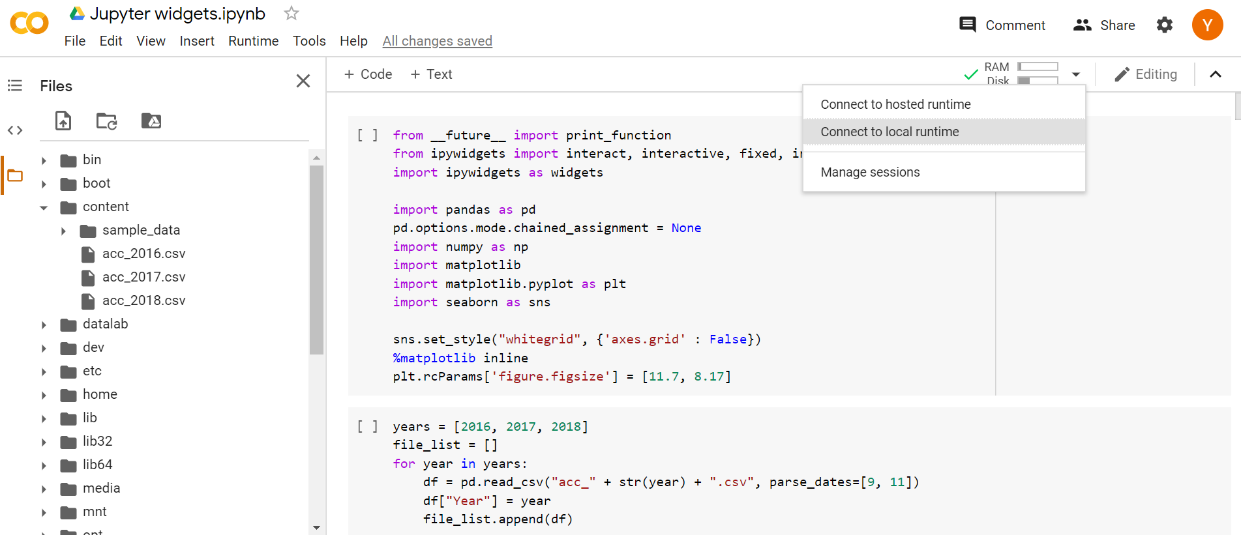Open the Runtime menu
1241x535 pixels.
(254, 41)
